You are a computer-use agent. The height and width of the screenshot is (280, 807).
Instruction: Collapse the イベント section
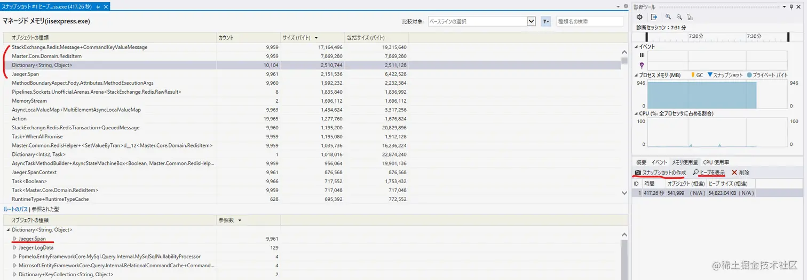(x=636, y=47)
